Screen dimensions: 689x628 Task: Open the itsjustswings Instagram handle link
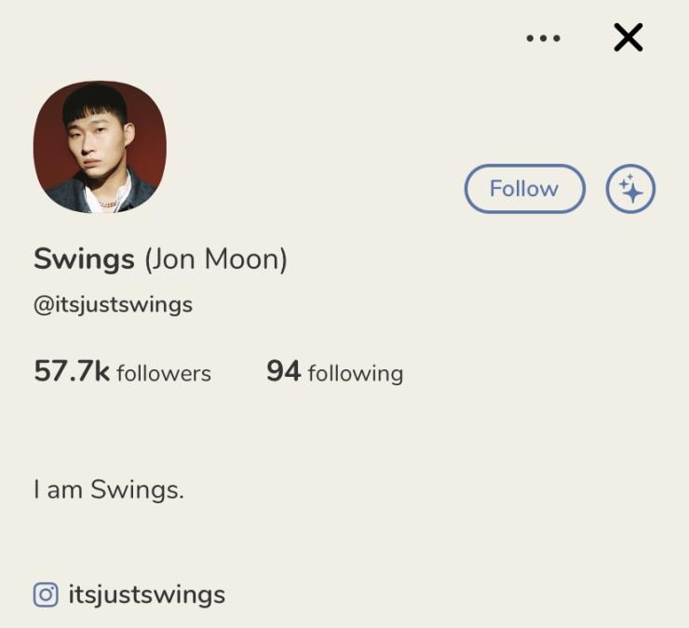click(146, 595)
